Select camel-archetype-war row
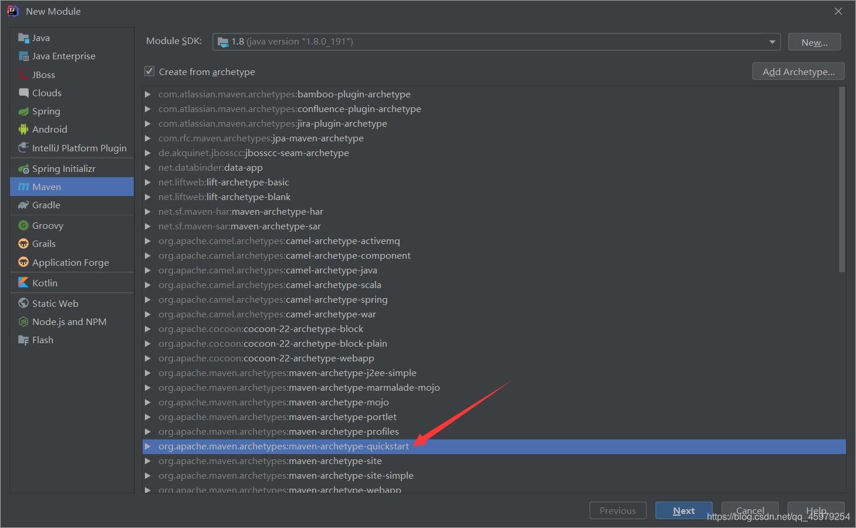Viewport: 856px width, 528px height. pos(494,314)
